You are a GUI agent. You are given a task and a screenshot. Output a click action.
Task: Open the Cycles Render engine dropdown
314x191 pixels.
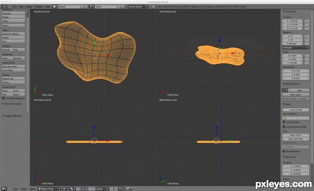(138, 7)
